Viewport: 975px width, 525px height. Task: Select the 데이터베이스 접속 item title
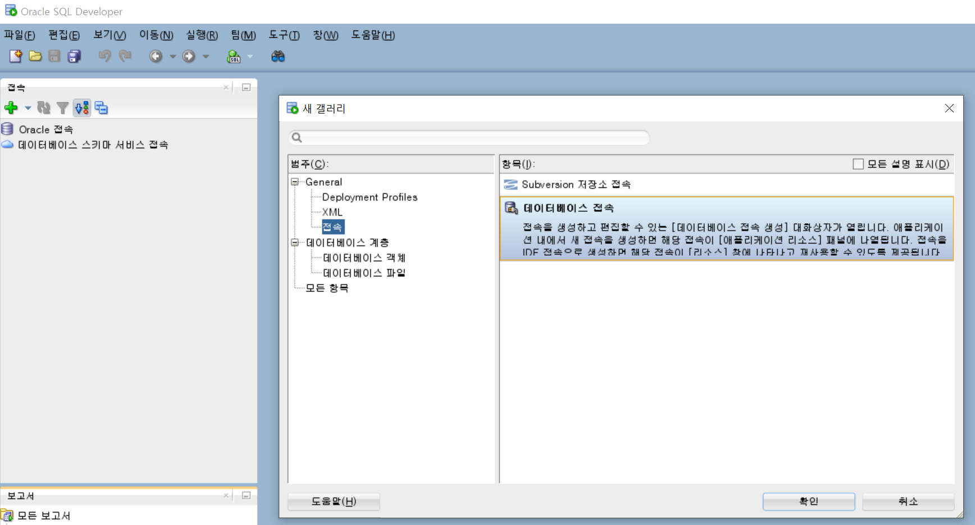(x=568, y=208)
